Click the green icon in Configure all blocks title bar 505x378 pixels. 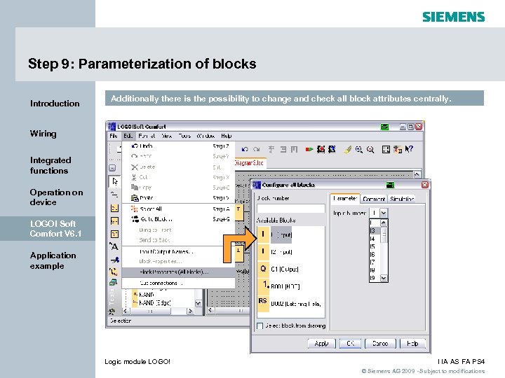tap(390, 185)
